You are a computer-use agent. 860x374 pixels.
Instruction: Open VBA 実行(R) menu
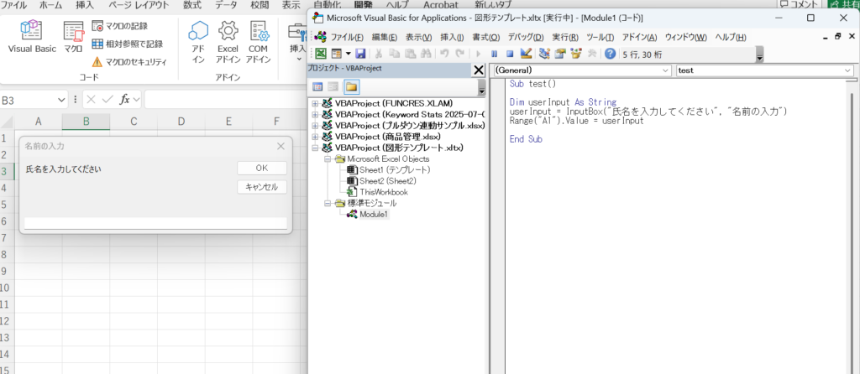[565, 37]
